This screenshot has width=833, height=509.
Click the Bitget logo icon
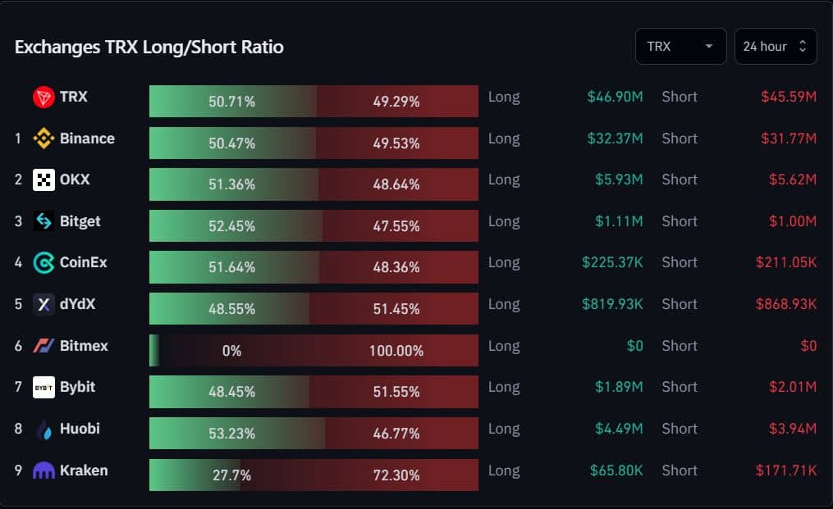pyautogui.click(x=43, y=221)
